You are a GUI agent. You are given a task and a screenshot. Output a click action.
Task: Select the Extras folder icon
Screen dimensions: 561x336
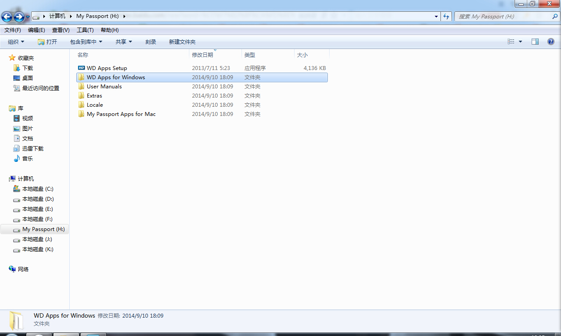[x=81, y=96]
